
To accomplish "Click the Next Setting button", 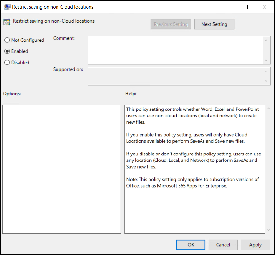I will point(214,24).
